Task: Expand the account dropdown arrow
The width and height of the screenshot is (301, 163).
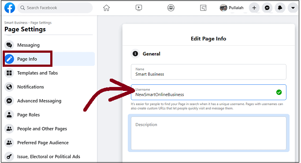Action: tap(293, 8)
